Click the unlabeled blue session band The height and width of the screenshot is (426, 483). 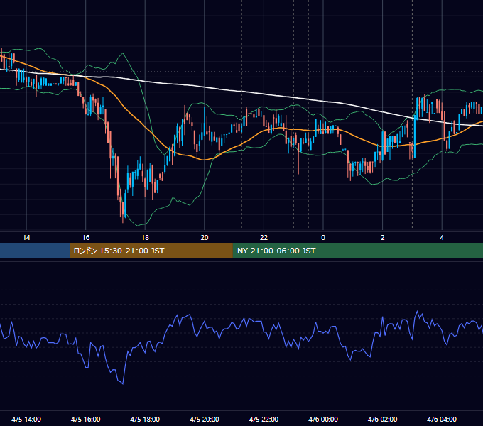(x=35, y=251)
